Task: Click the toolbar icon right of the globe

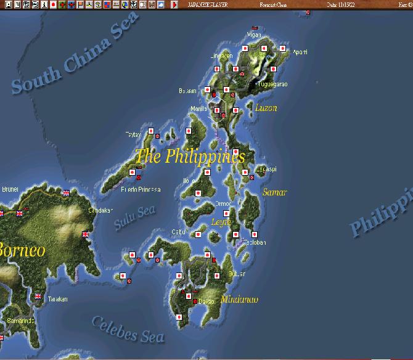Action: tap(134, 4)
